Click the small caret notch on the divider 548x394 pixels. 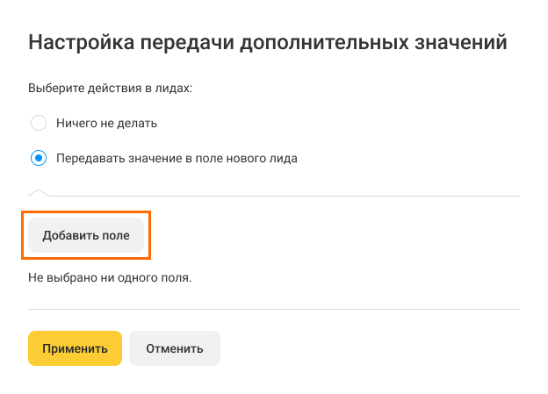coord(39,192)
